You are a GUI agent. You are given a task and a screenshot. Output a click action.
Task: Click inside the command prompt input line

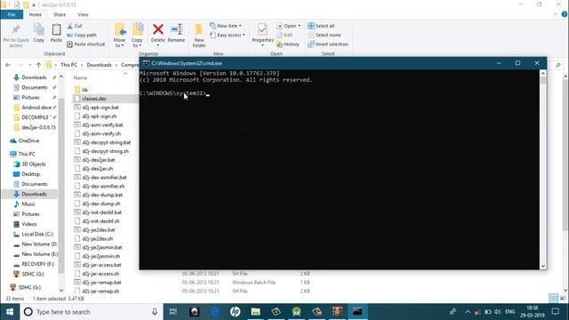(x=208, y=93)
